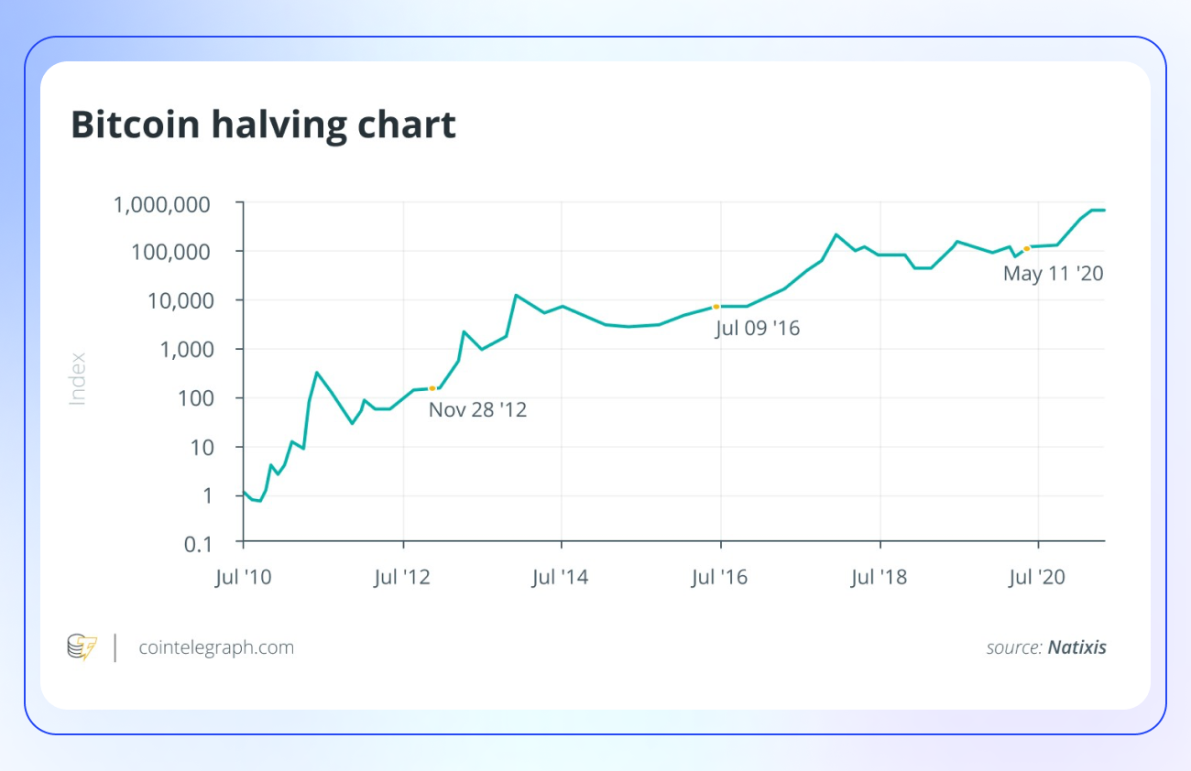This screenshot has width=1191, height=771.
Task: Click the Natixis source credit
Action: pos(1076,647)
